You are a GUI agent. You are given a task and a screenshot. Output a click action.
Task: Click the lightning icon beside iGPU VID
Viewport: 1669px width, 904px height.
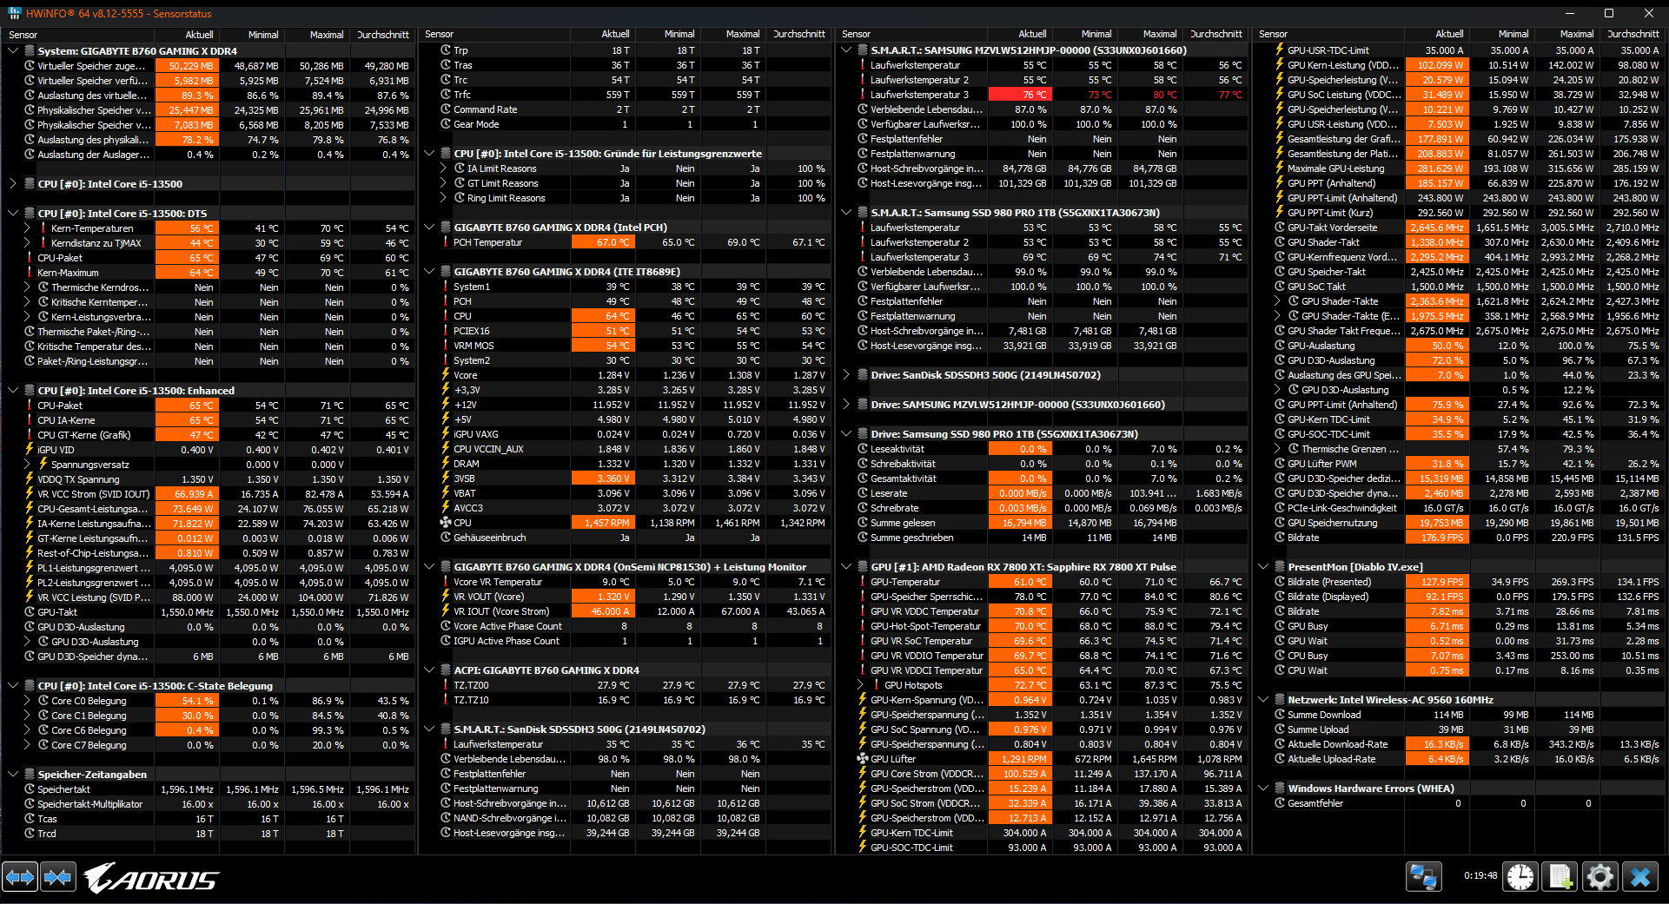(x=30, y=450)
